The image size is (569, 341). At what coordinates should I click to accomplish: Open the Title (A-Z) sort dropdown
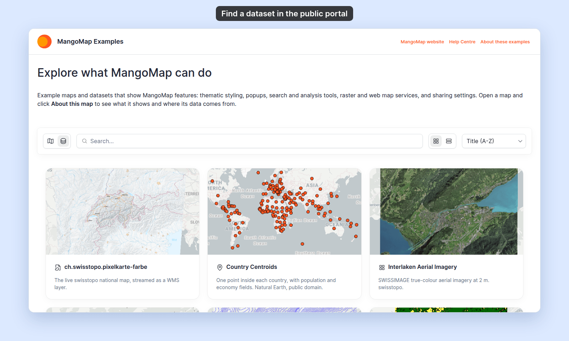coord(494,141)
